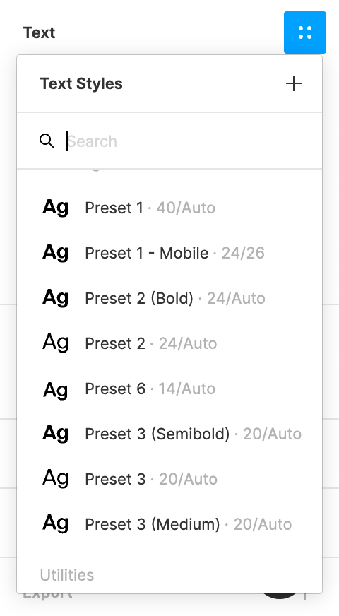
Task: Click the magnifier search icon
Action: click(47, 141)
